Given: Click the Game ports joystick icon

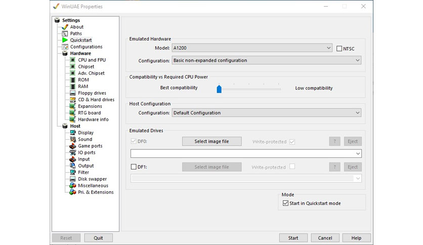Looking at the screenshot, I should point(72,146).
